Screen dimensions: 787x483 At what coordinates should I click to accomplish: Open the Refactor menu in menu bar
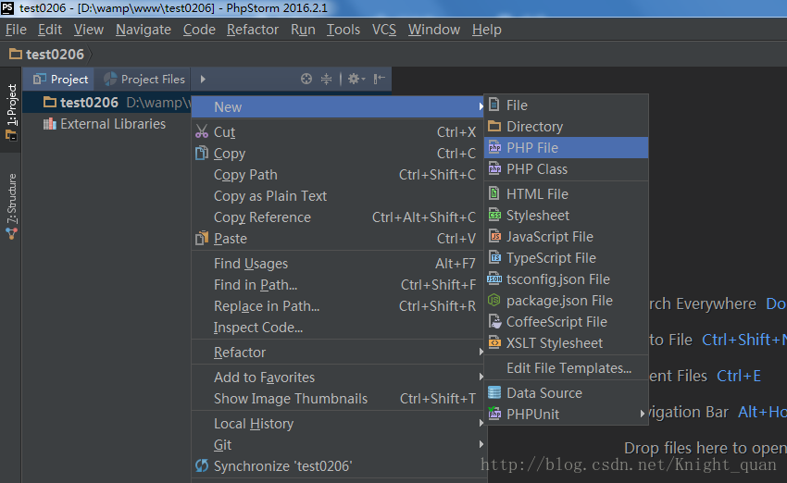[x=253, y=30]
